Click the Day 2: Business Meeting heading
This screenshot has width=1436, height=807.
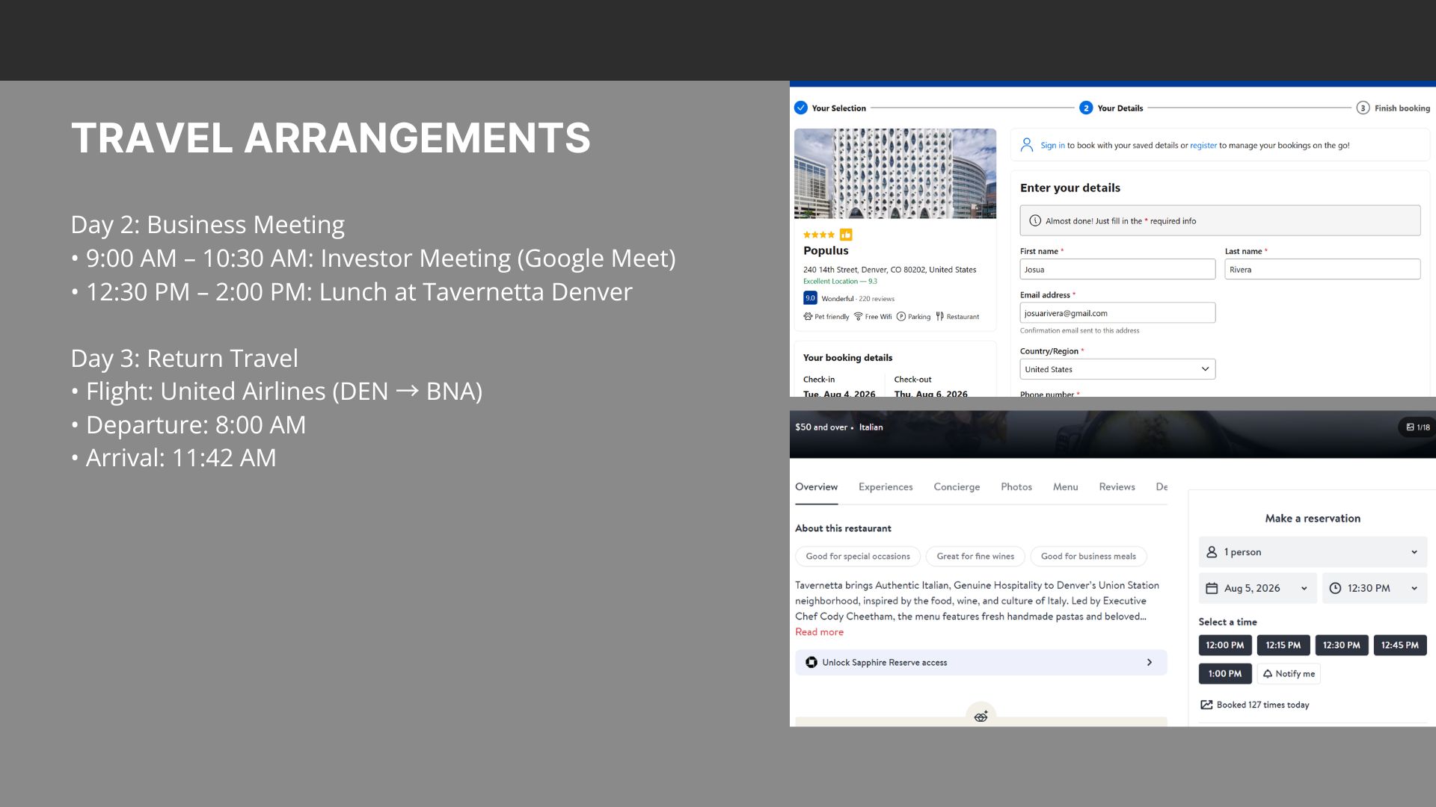point(207,224)
